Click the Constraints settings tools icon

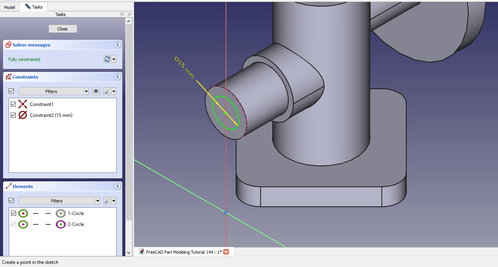point(107,91)
